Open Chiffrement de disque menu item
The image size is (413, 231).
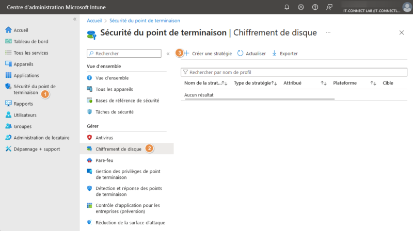126,148
